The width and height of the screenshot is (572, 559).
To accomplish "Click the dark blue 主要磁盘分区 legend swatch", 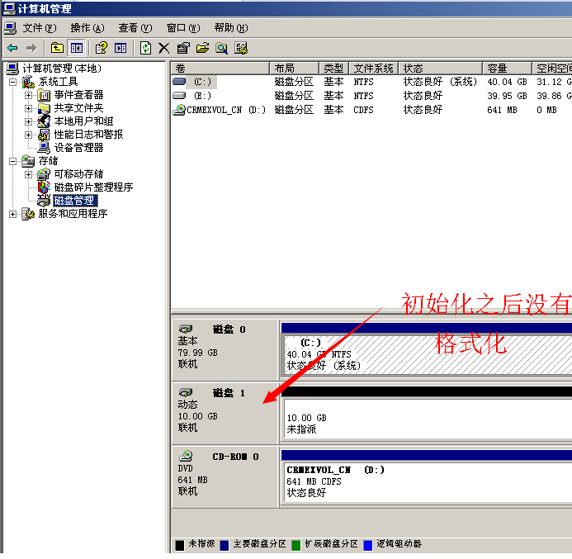I will pyautogui.click(x=225, y=546).
